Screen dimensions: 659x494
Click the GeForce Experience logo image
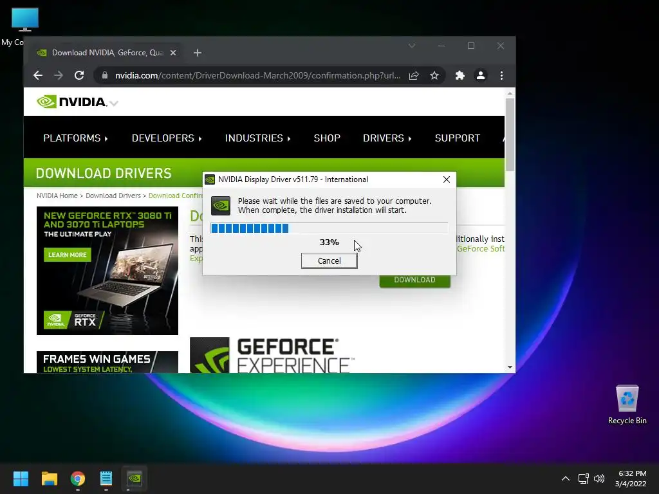(x=272, y=355)
